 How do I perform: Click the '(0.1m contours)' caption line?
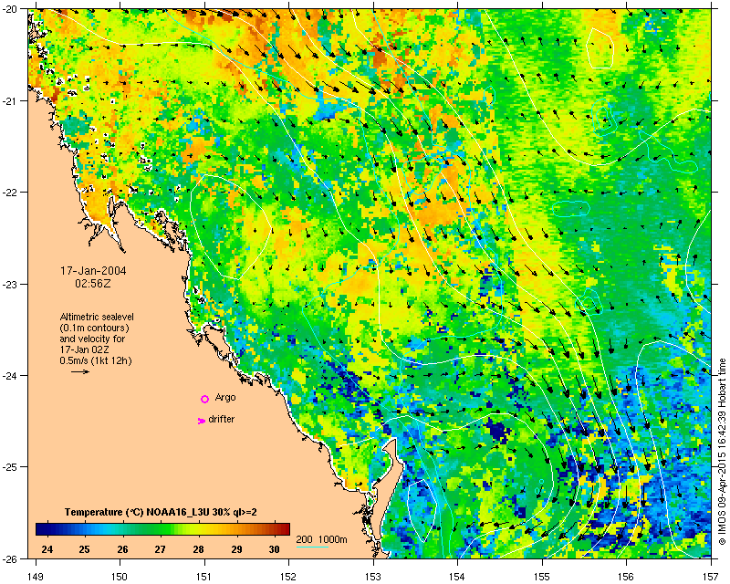(x=95, y=328)
